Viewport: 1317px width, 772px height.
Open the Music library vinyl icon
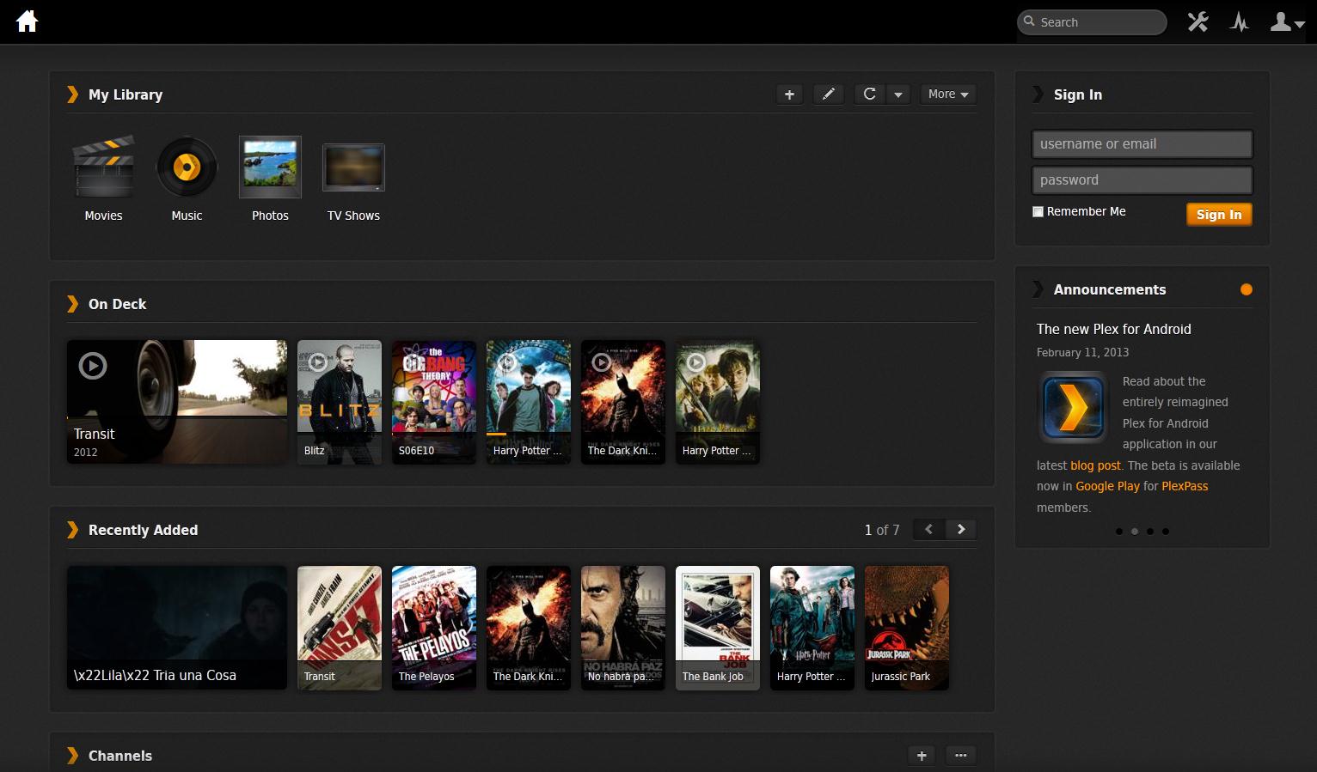coord(187,167)
